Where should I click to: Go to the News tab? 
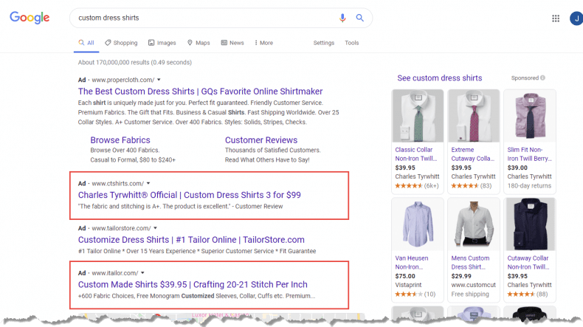pyautogui.click(x=232, y=43)
